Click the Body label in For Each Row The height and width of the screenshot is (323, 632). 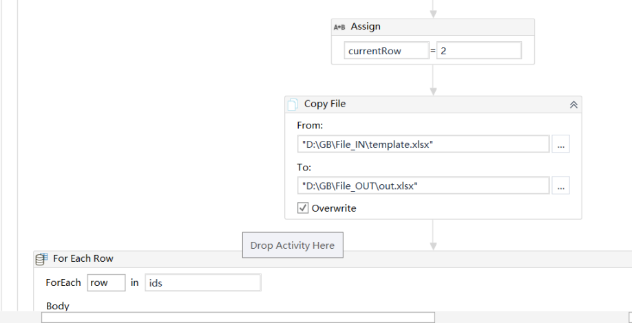tap(58, 306)
